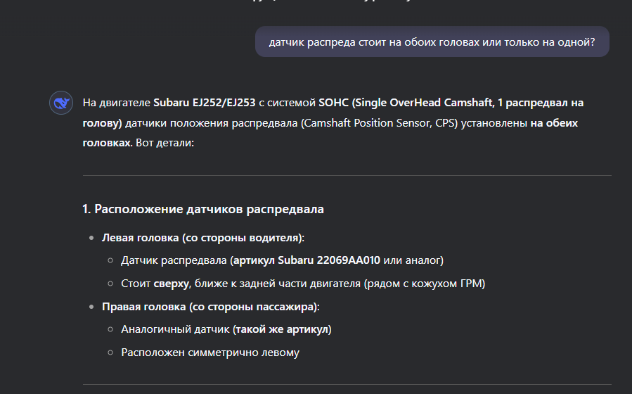632x394 pixels.
Task: Click the solid bullet before Левая головка
Action: [91, 238]
